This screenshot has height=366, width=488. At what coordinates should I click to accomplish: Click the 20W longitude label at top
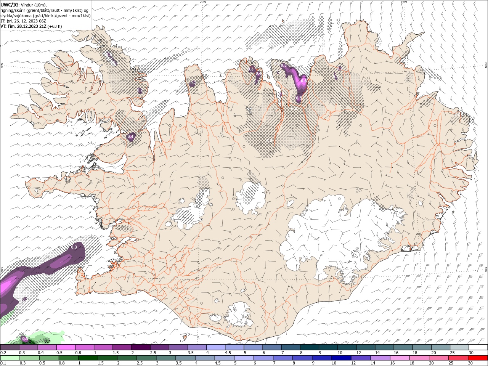tap(203, 2)
